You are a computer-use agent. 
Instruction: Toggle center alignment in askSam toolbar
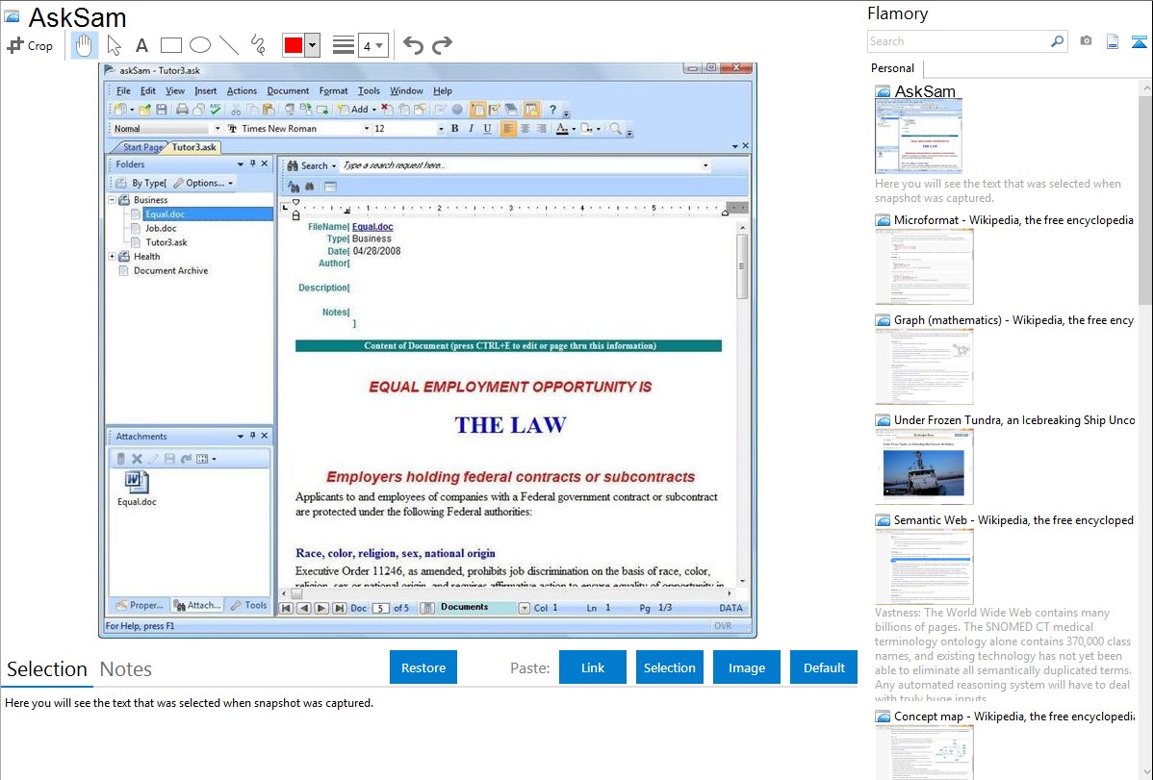click(x=525, y=129)
